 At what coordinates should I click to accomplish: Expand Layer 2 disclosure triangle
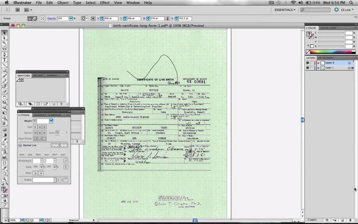tap(318, 63)
